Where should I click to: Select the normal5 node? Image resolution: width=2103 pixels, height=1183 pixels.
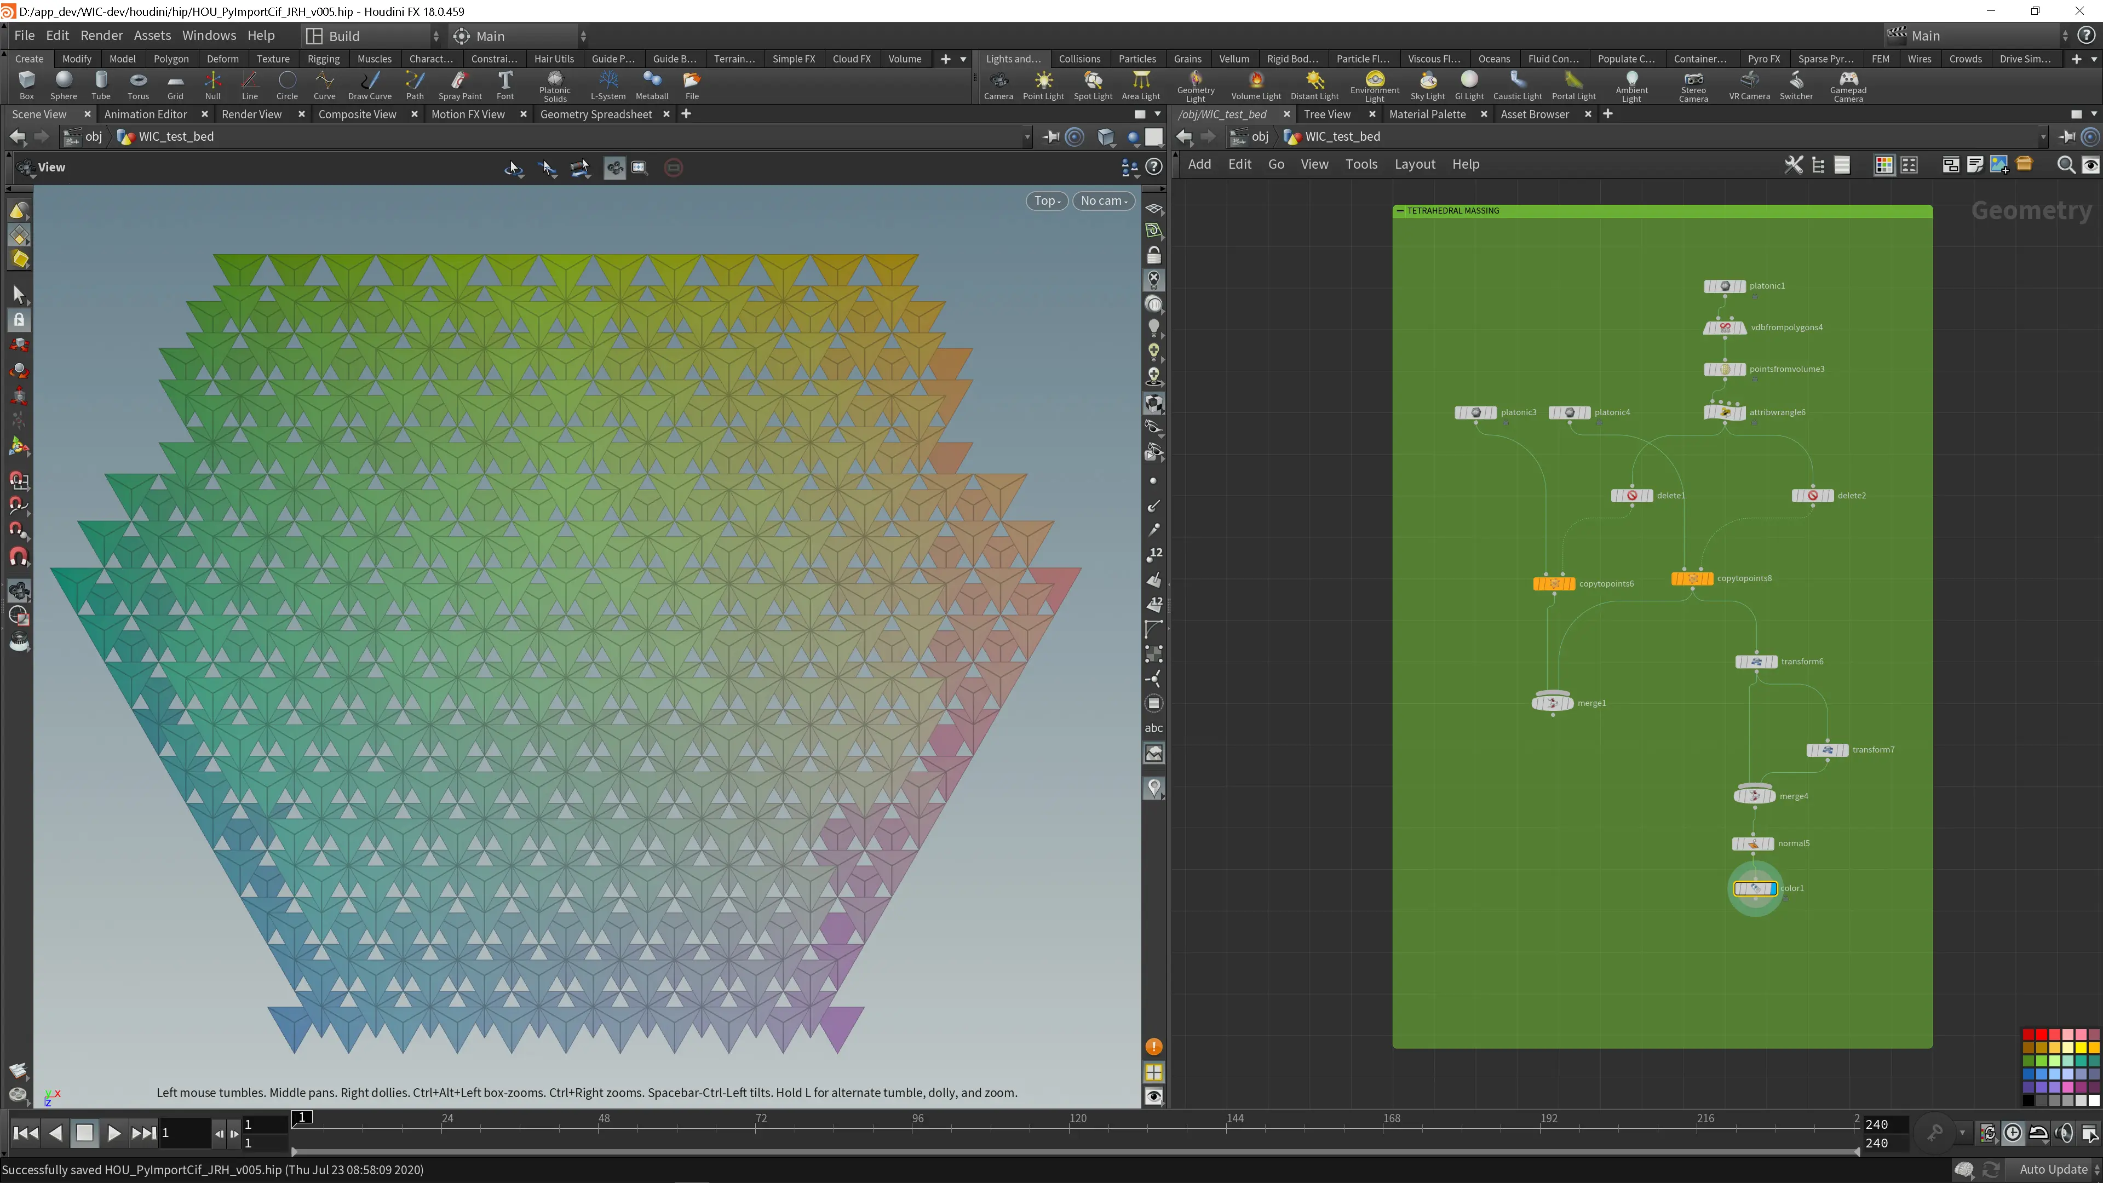coord(1752,843)
